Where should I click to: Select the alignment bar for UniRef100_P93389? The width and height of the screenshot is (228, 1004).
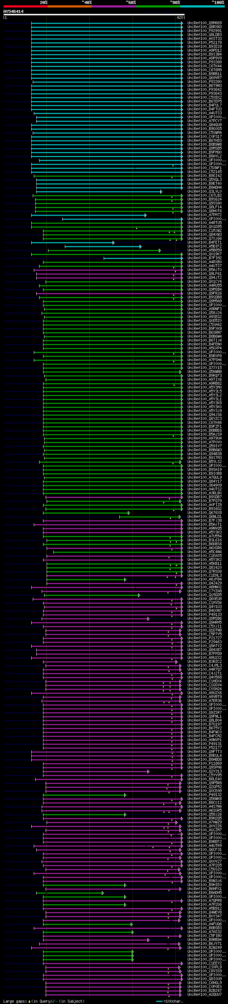coord(107,62)
